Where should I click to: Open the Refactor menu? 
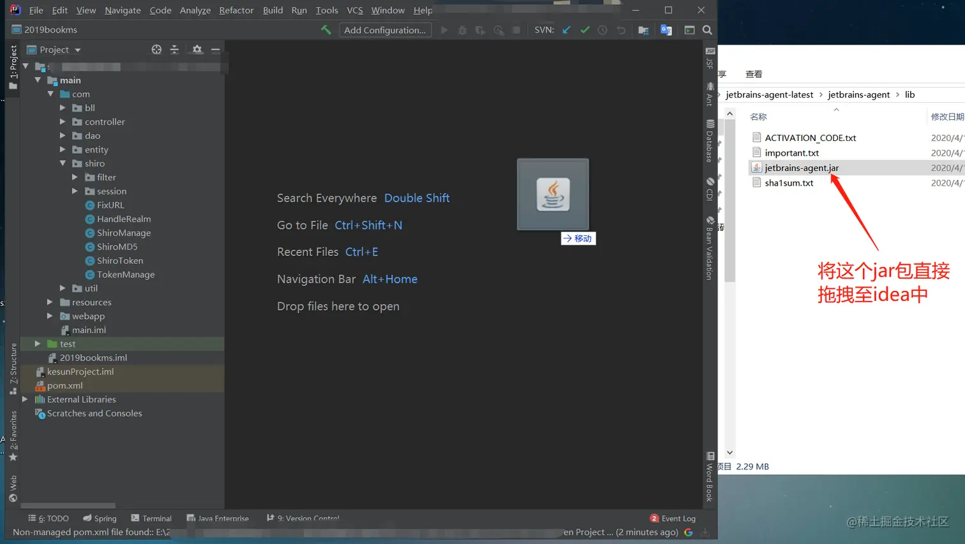(236, 10)
